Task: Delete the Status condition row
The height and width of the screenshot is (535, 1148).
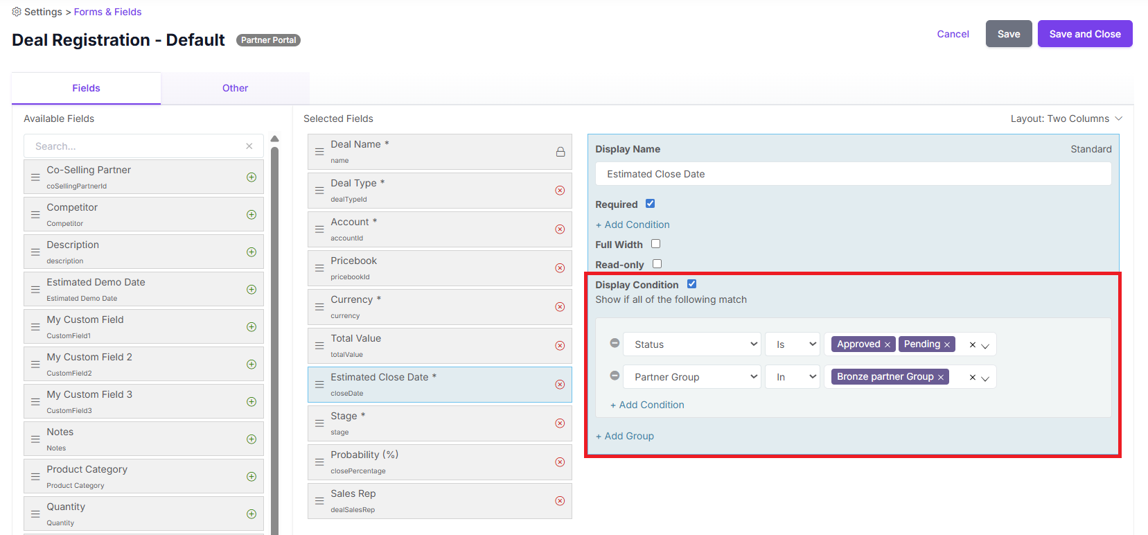Action: 615,343
